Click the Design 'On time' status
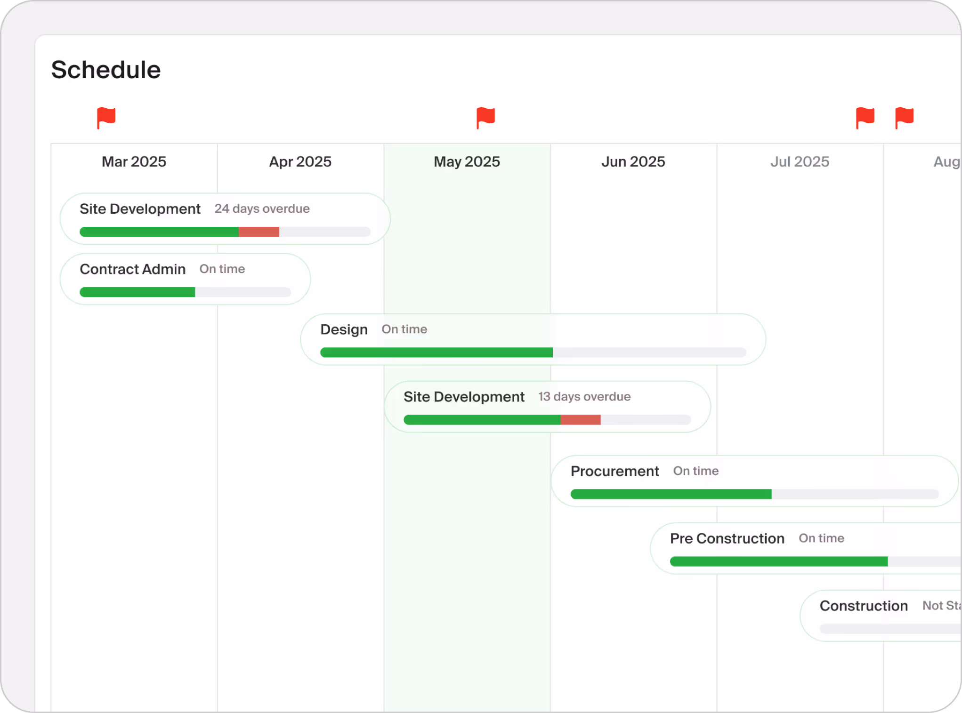 pos(404,329)
